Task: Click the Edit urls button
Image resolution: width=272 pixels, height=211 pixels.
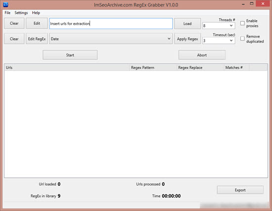Action: [x=37, y=23]
